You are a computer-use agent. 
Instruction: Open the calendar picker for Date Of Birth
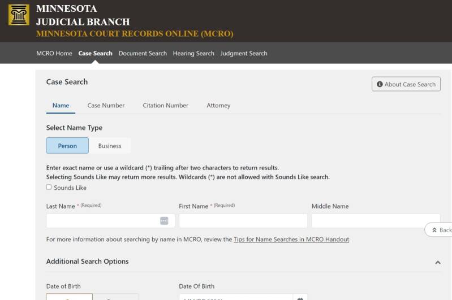300,298
